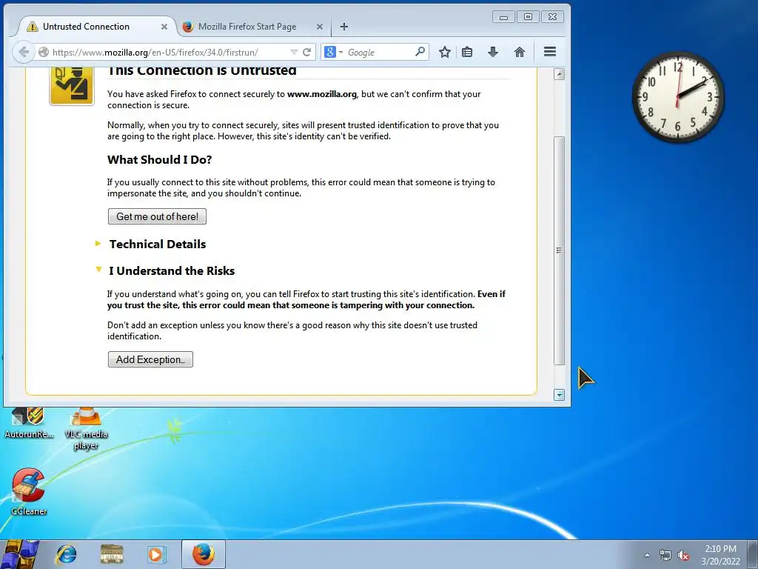The height and width of the screenshot is (569, 758).
Task: Switch to Untrusted Connection tab
Action: point(96,27)
